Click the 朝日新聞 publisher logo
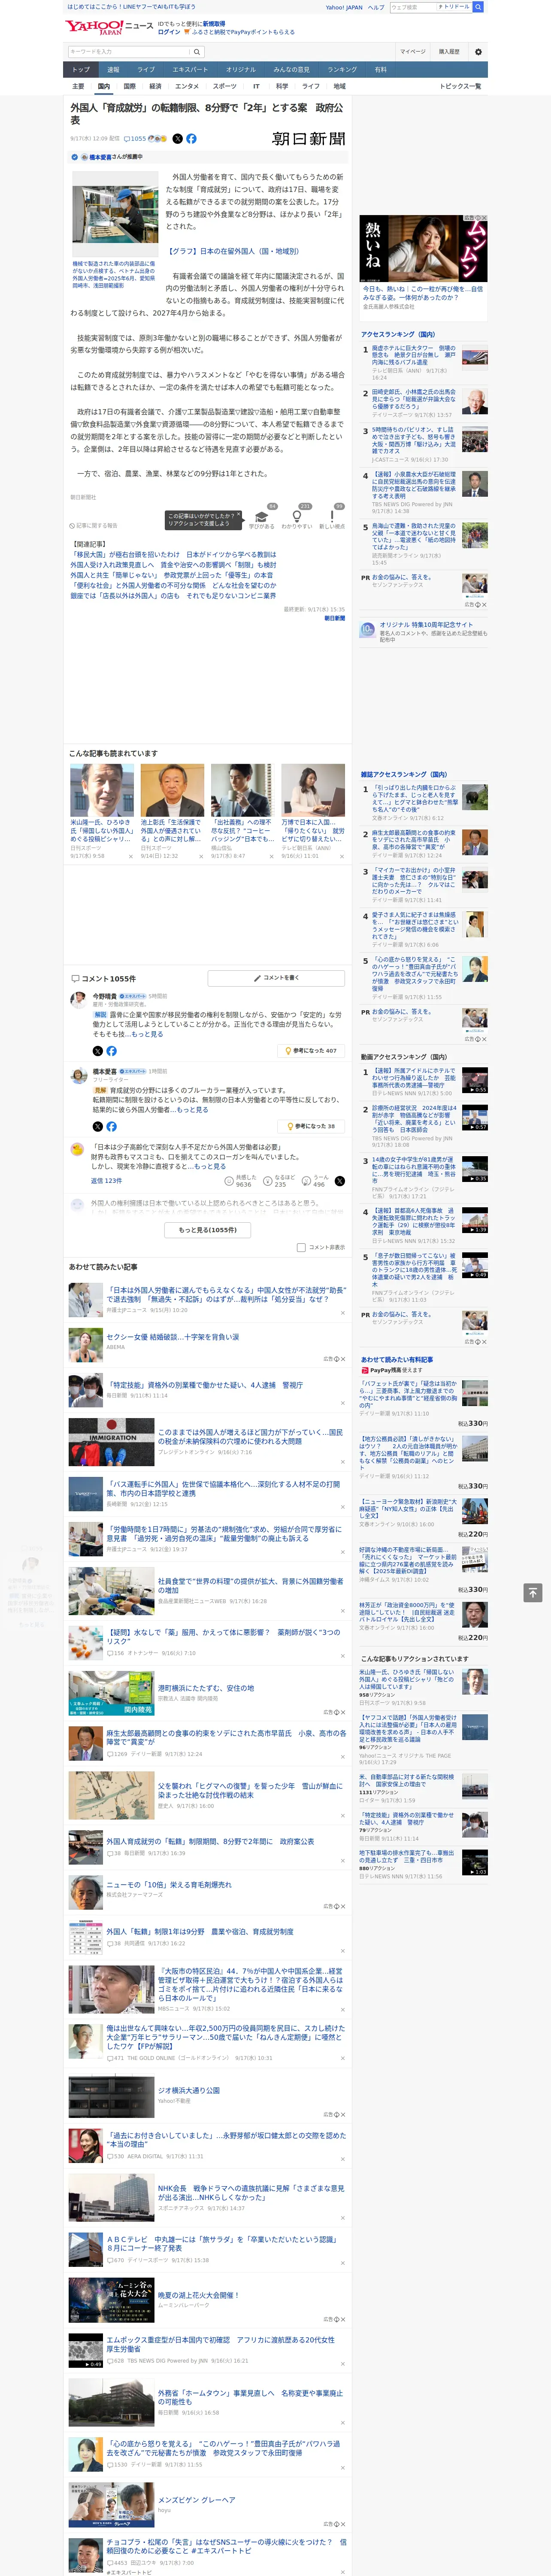551x2576 pixels. (x=308, y=139)
